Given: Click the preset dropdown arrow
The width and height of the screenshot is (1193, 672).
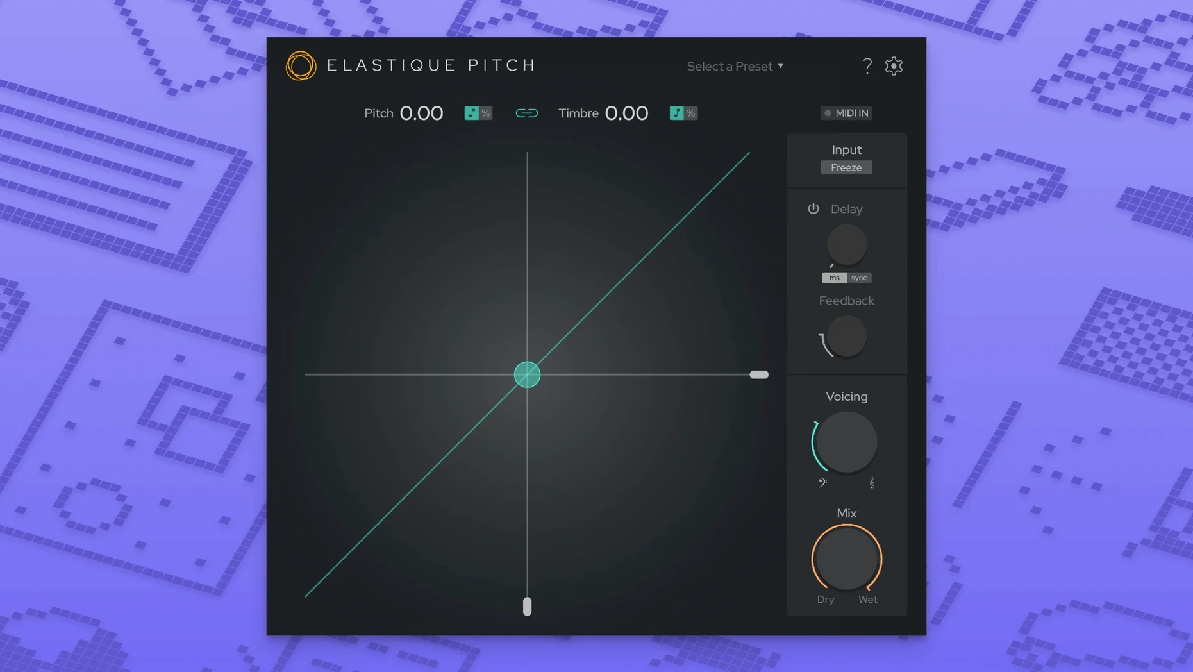Looking at the screenshot, I should pos(780,66).
